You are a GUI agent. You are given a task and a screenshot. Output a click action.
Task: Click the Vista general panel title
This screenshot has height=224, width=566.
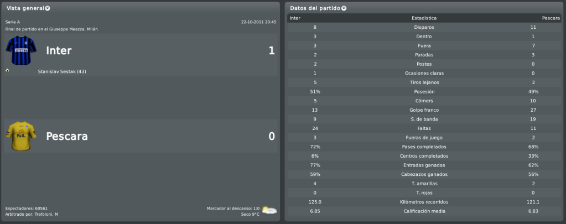click(x=25, y=8)
